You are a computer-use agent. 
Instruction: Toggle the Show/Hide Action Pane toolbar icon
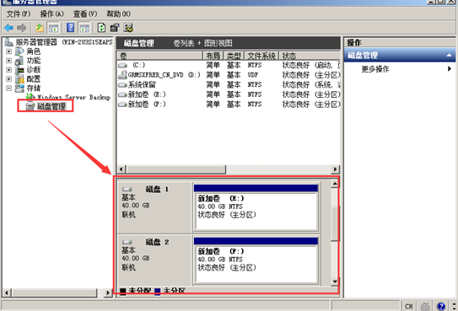pos(84,28)
